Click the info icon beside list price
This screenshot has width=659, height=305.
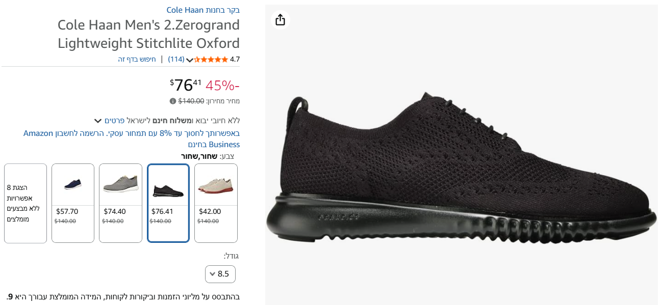173,101
